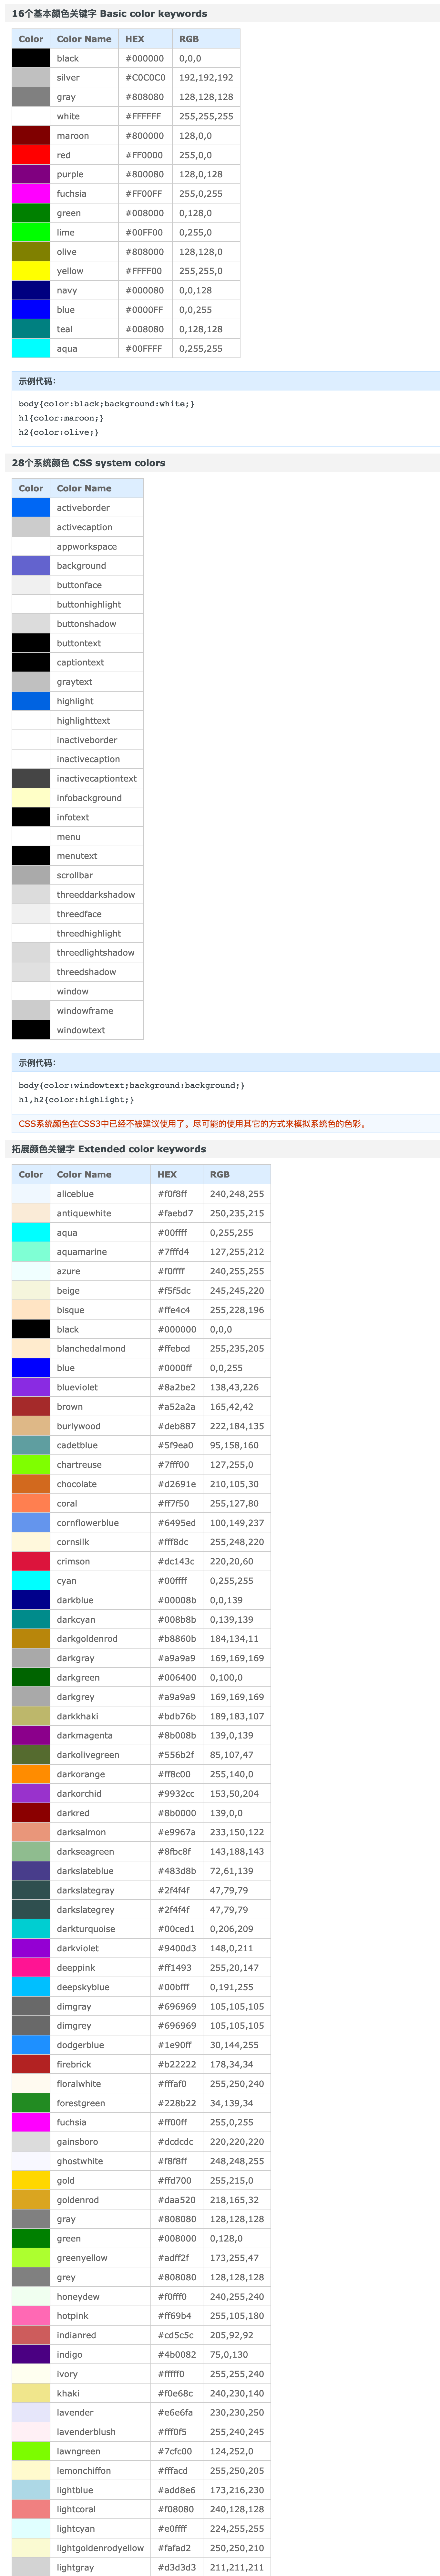Click the 'Extended color keywords' section heading

tap(109, 1149)
